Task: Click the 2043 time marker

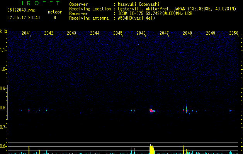Action: click(71, 33)
